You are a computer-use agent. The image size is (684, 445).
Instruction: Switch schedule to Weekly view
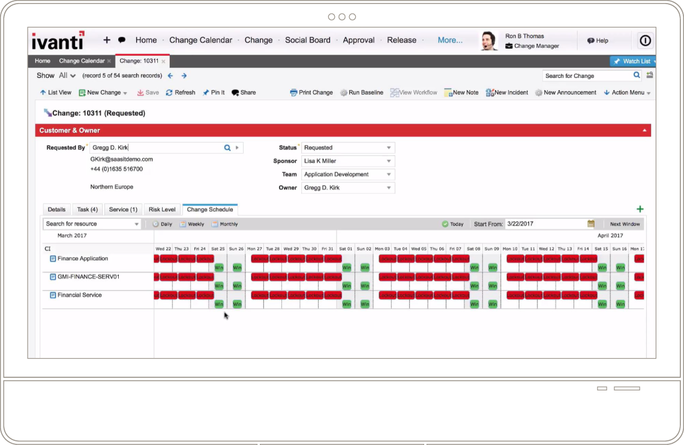(192, 224)
